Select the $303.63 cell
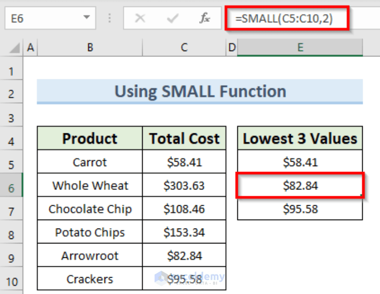The height and width of the screenshot is (294, 380). tap(184, 185)
